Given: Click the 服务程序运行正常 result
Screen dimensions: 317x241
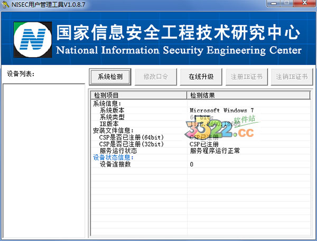Looking at the screenshot, I should pyautogui.click(x=215, y=151).
